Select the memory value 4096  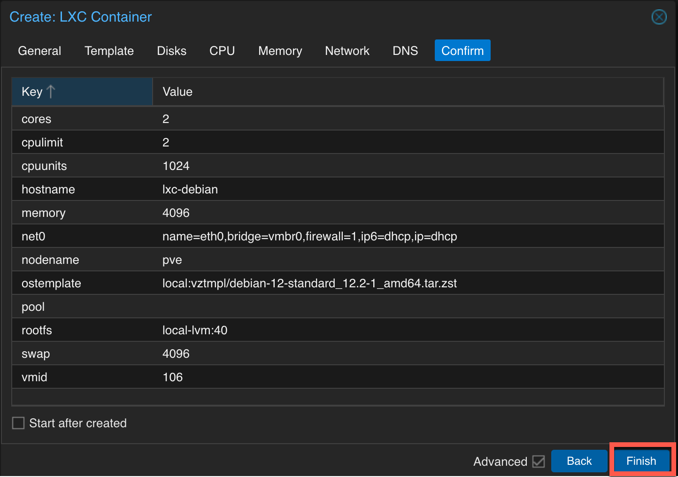tap(176, 213)
